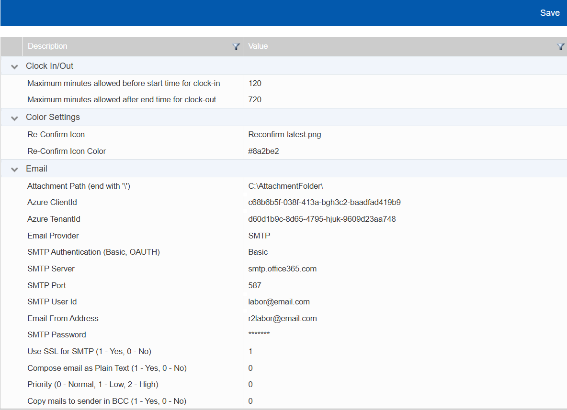Click the Azure TenantId value field
Viewport: 567px width, 410px height.
(322, 219)
